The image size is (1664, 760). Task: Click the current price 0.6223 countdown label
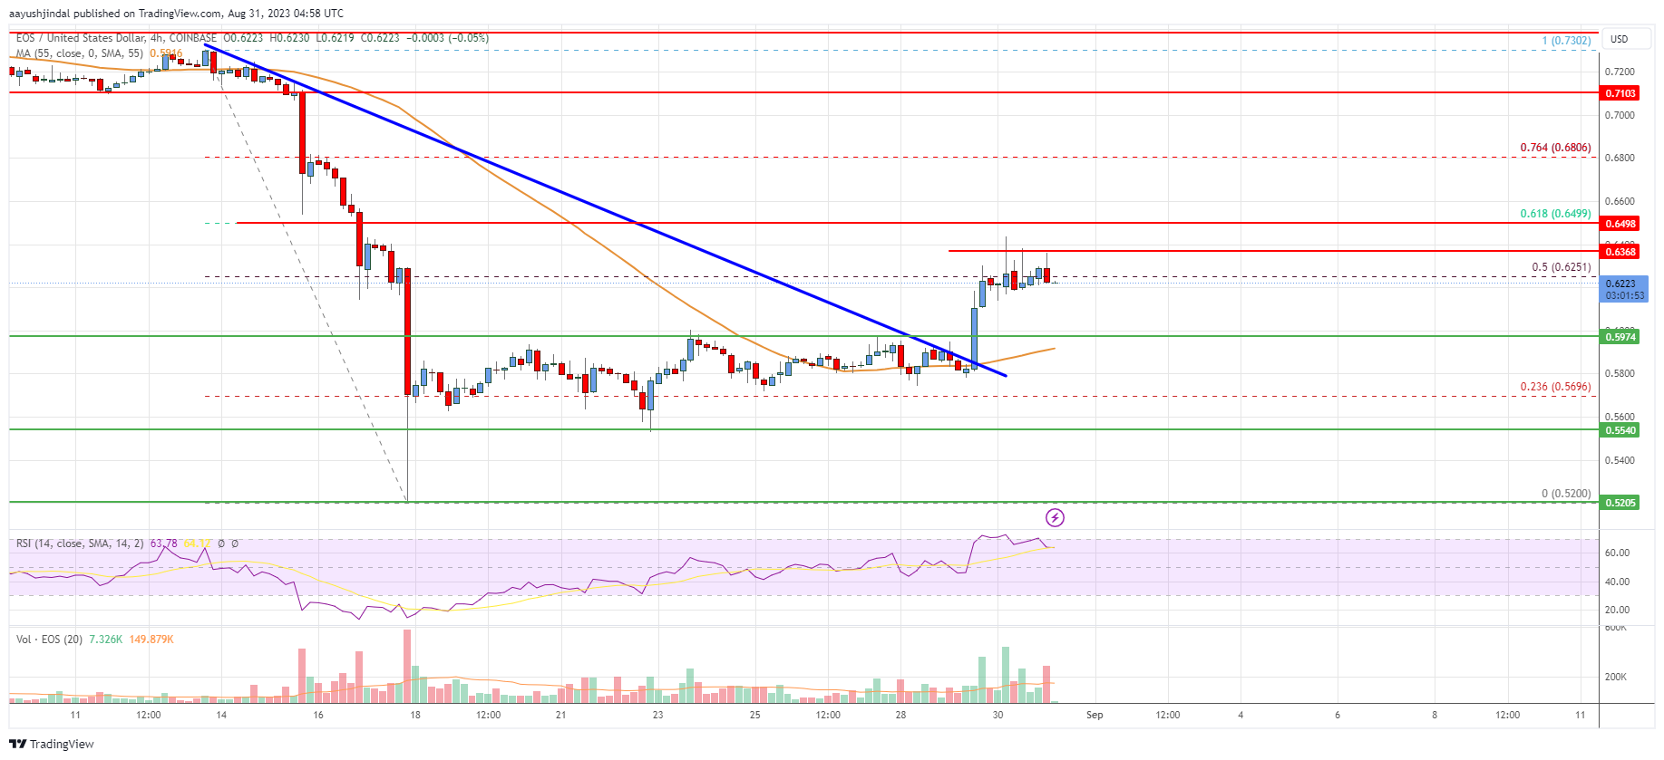[1625, 290]
